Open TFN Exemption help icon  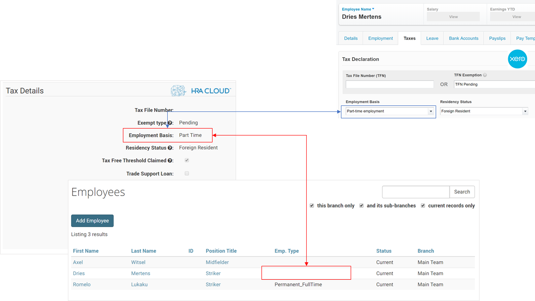point(485,75)
